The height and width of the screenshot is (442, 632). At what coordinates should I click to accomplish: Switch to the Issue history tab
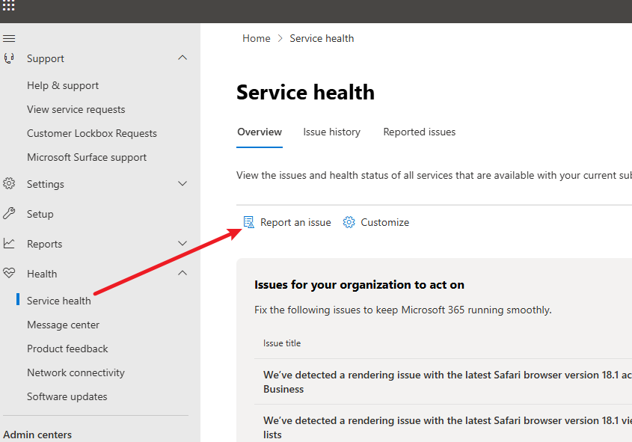click(x=332, y=132)
